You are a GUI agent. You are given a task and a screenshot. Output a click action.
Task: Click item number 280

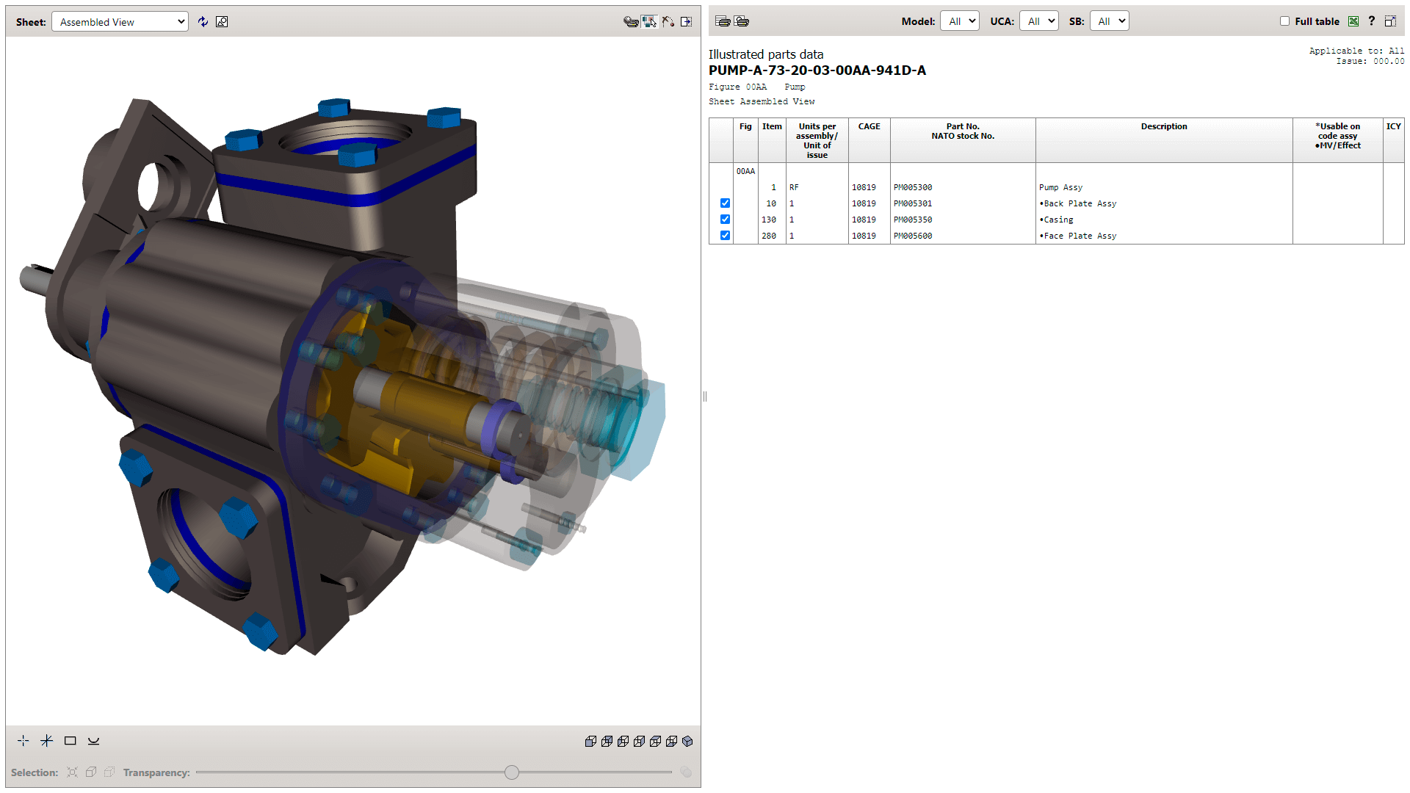pyautogui.click(x=769, y=236)
